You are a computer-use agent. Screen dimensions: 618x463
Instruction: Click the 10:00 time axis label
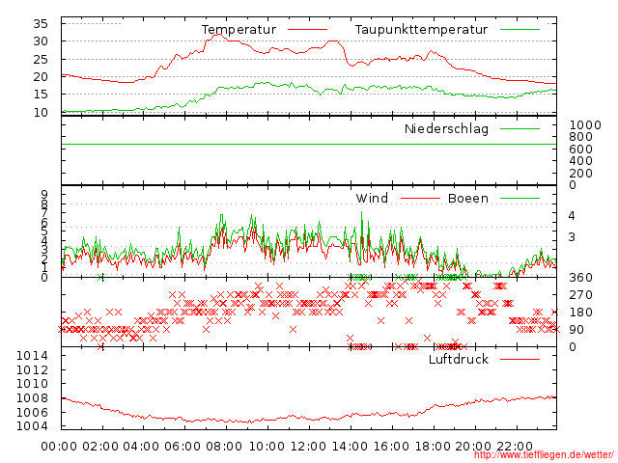coord(267,447)
